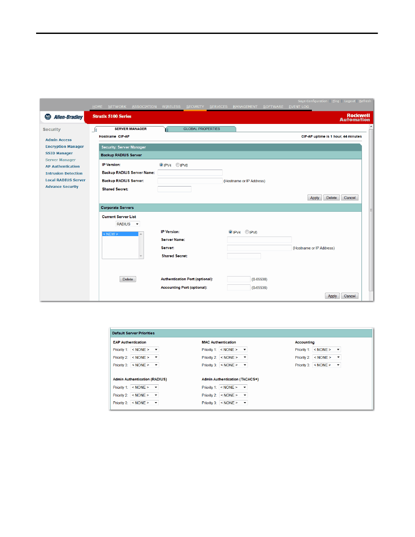
Task: Apply the Backup RADIUS Server settings
Action: tap(315, 198)
